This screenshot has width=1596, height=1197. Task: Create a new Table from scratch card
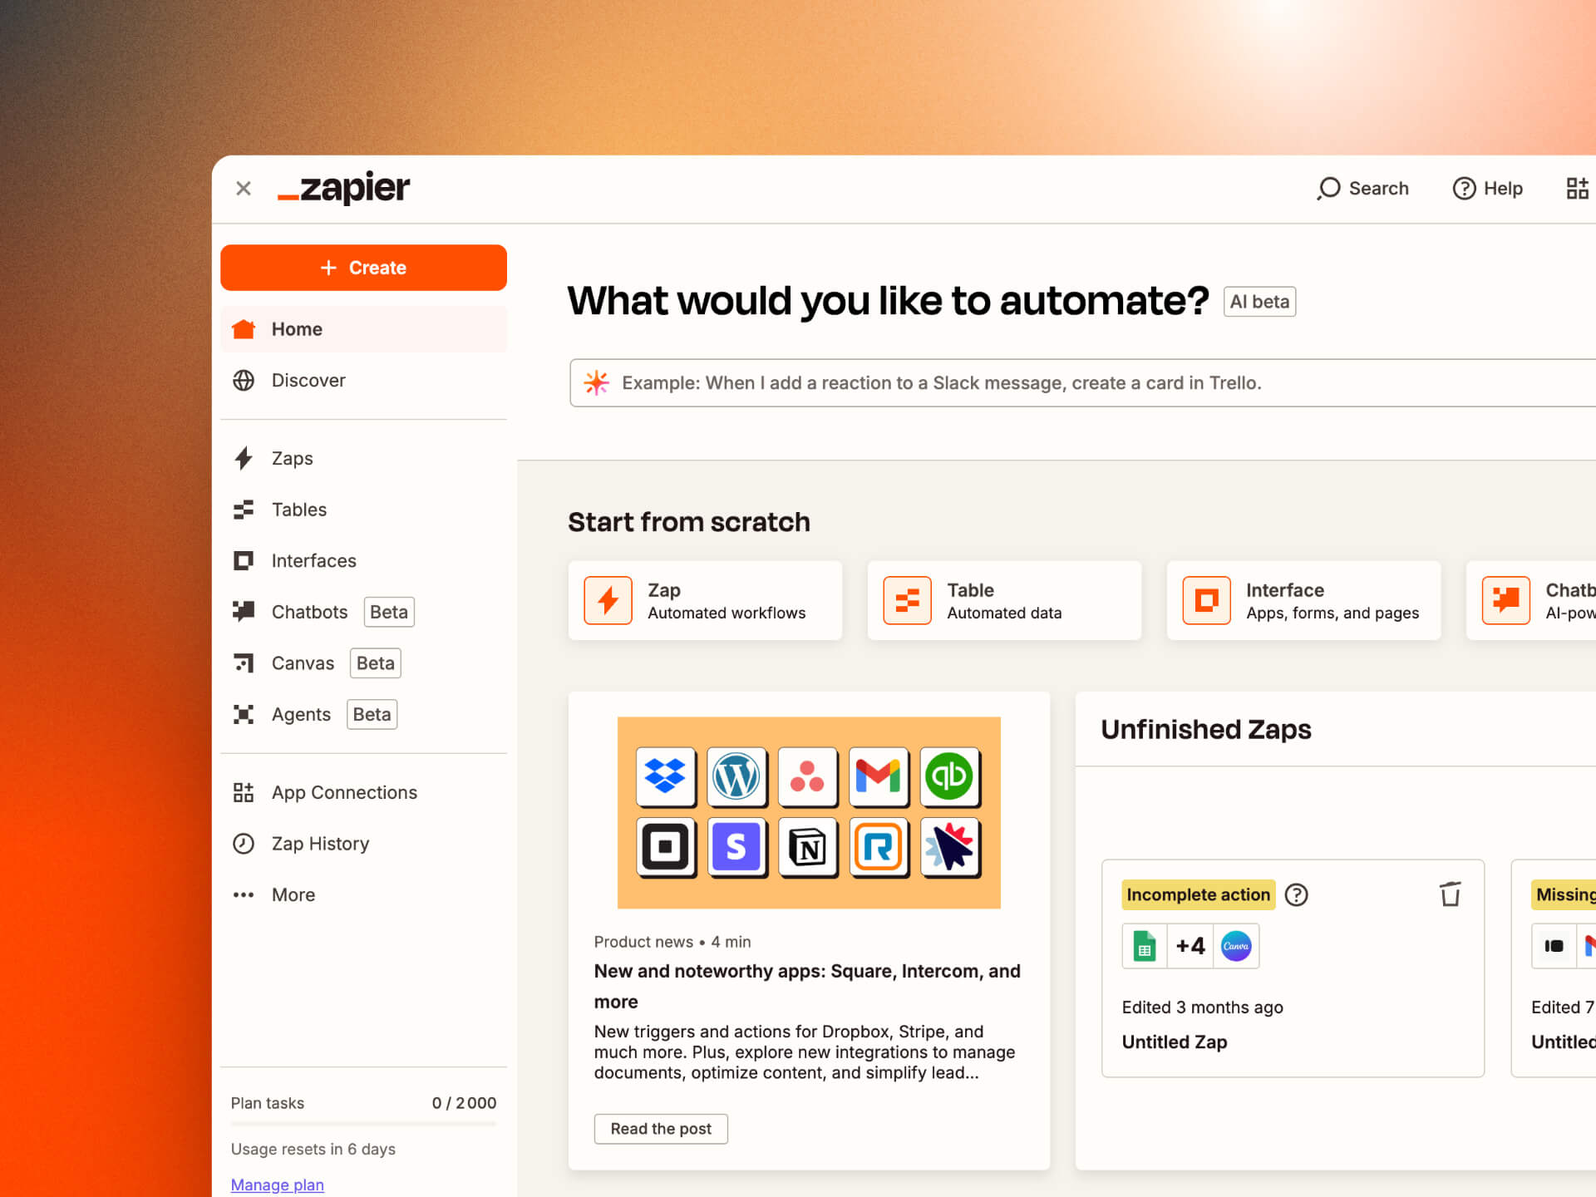(1004, 600)
